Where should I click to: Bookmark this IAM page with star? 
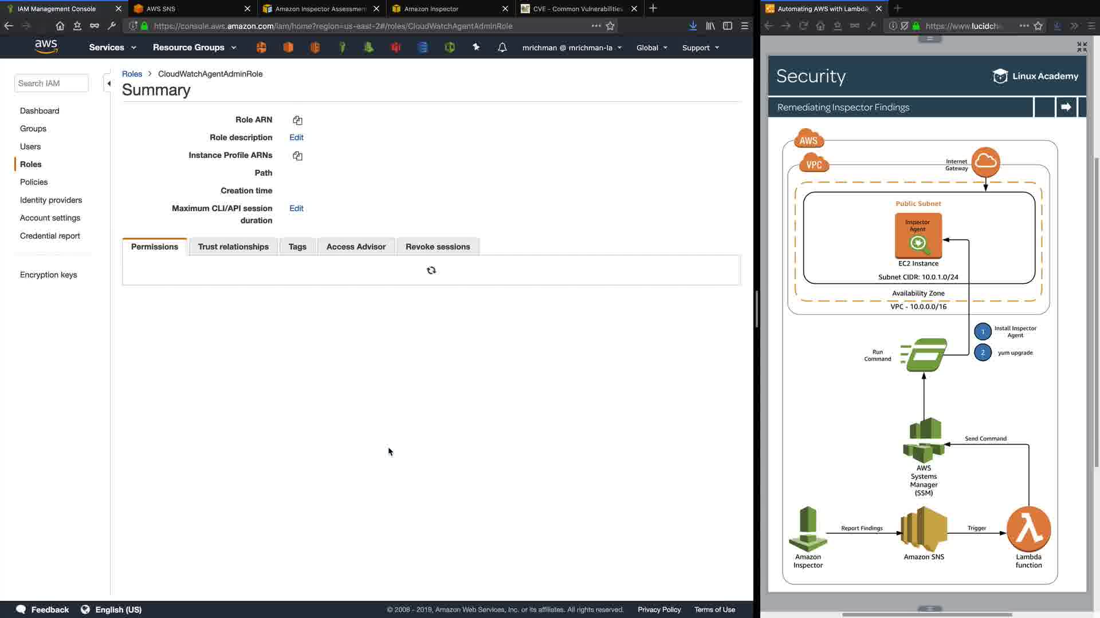(610, 26)
